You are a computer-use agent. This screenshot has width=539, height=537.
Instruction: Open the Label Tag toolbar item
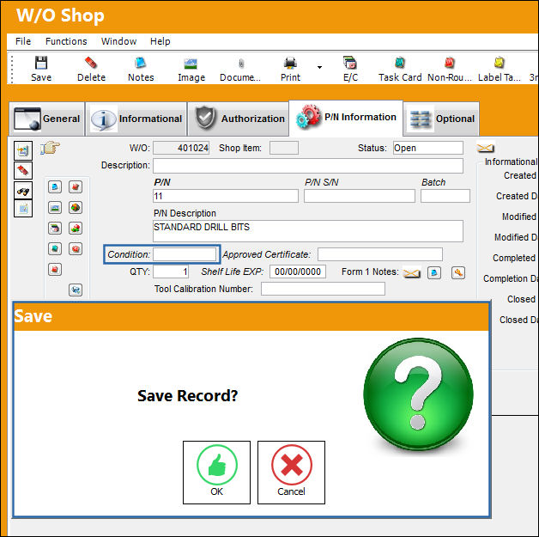pyautogui.click(x=500, y=69)
